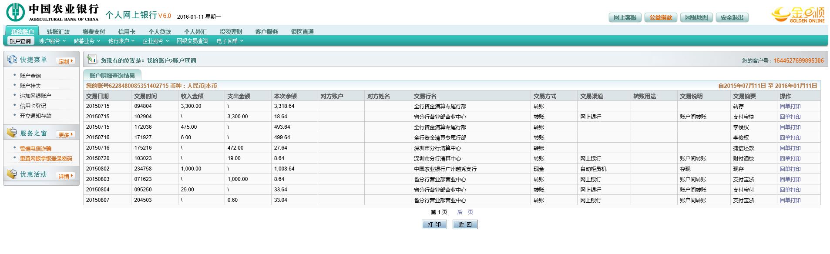Expand the 他行账户 submenu dropdown
This screenshot has width=830, height=254.
click(x=121, y=41)
